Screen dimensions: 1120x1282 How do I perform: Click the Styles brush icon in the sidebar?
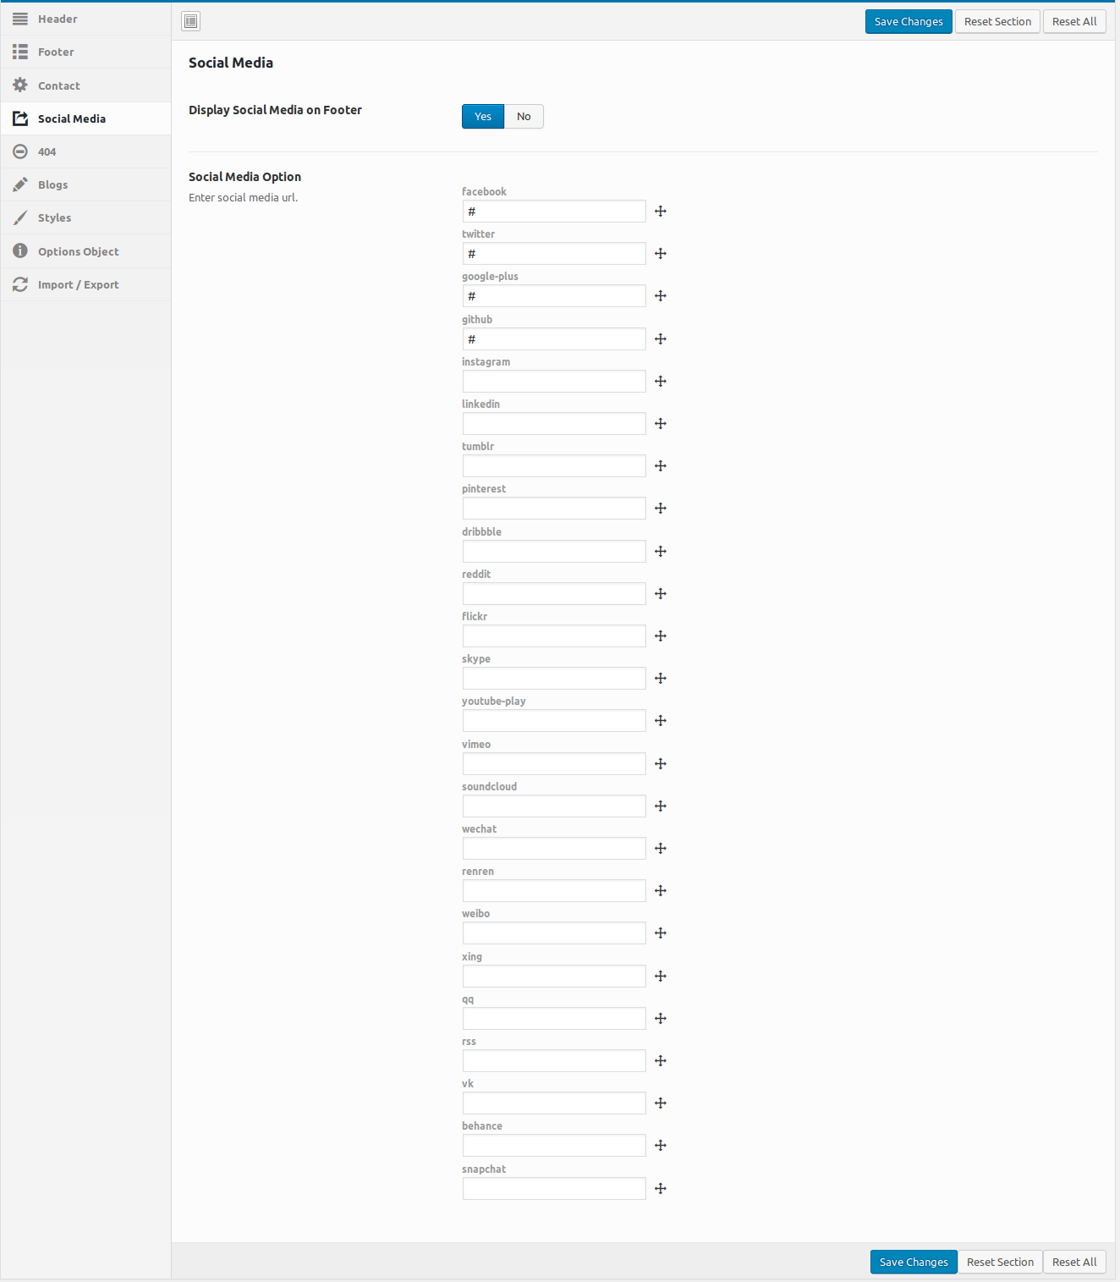pos(20,217)
